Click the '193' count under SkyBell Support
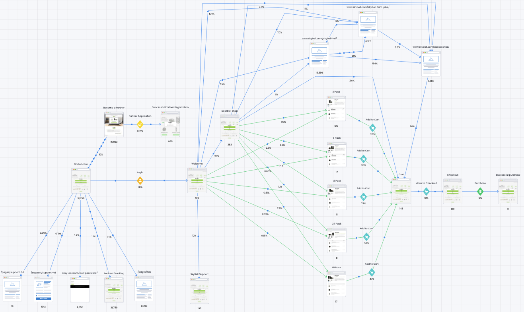Image resolution: width=524 pixels, height=312 pixels. pyautogui.click(x=199, y=308)
